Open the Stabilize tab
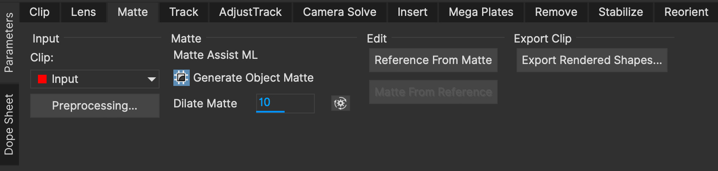The height and width of the screenshot is (171, 718). pyautogui.click(x=621, y=12)
